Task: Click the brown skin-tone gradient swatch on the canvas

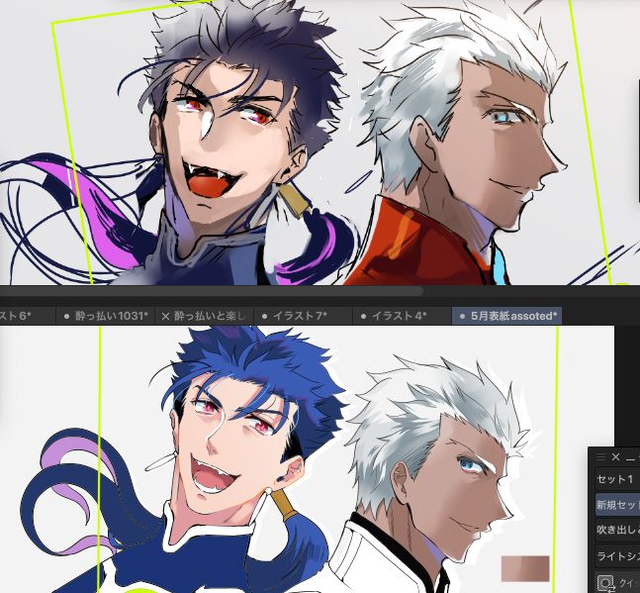Action: 525,568
